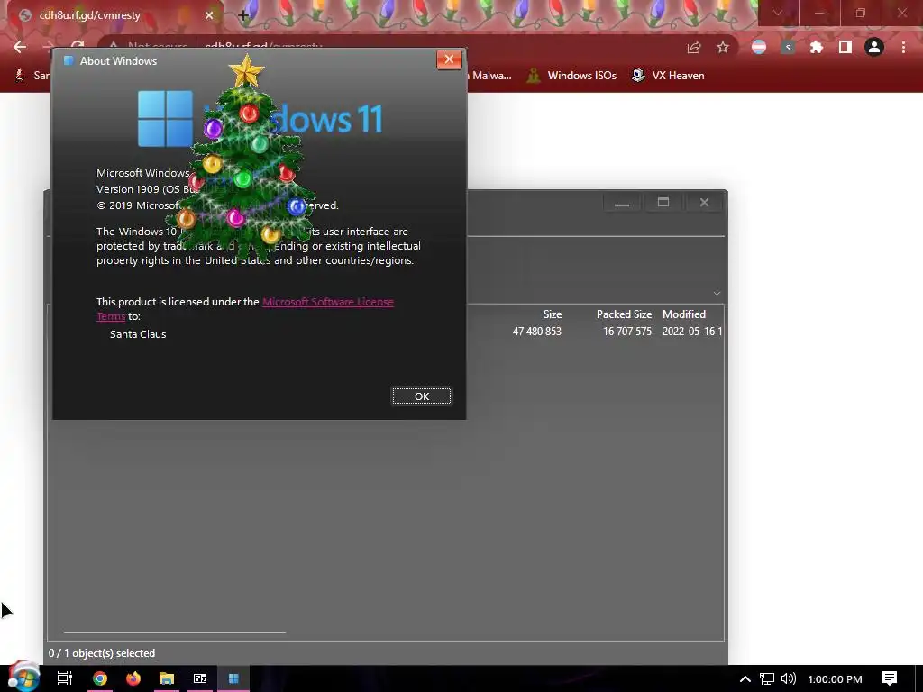Sort 7-Zip list by Packed Size column

624,314
